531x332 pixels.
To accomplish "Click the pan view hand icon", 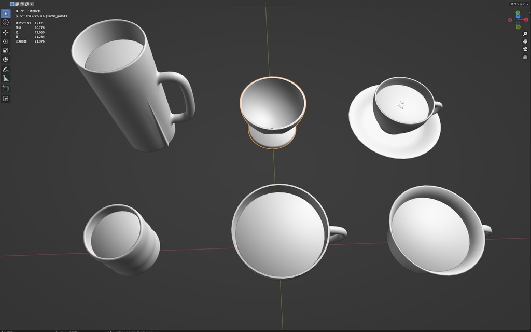I will click(x=525, y=41).
